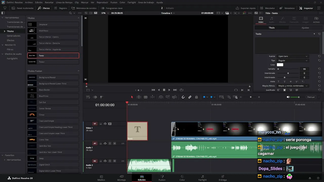Click the voiceover microphone icon in toolbar
This screenshot has height=182, width=324.
pos(102,97)
